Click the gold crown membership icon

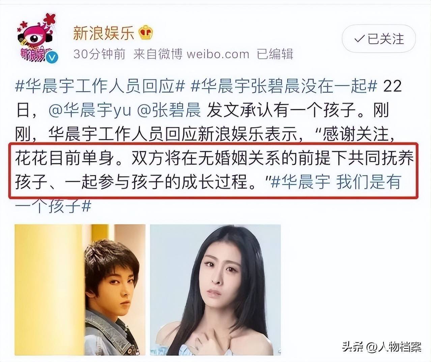pos(146,33)
